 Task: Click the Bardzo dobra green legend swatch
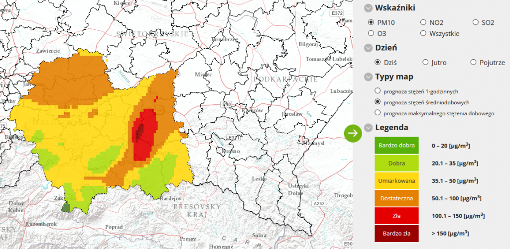click(x=396, y=146)
